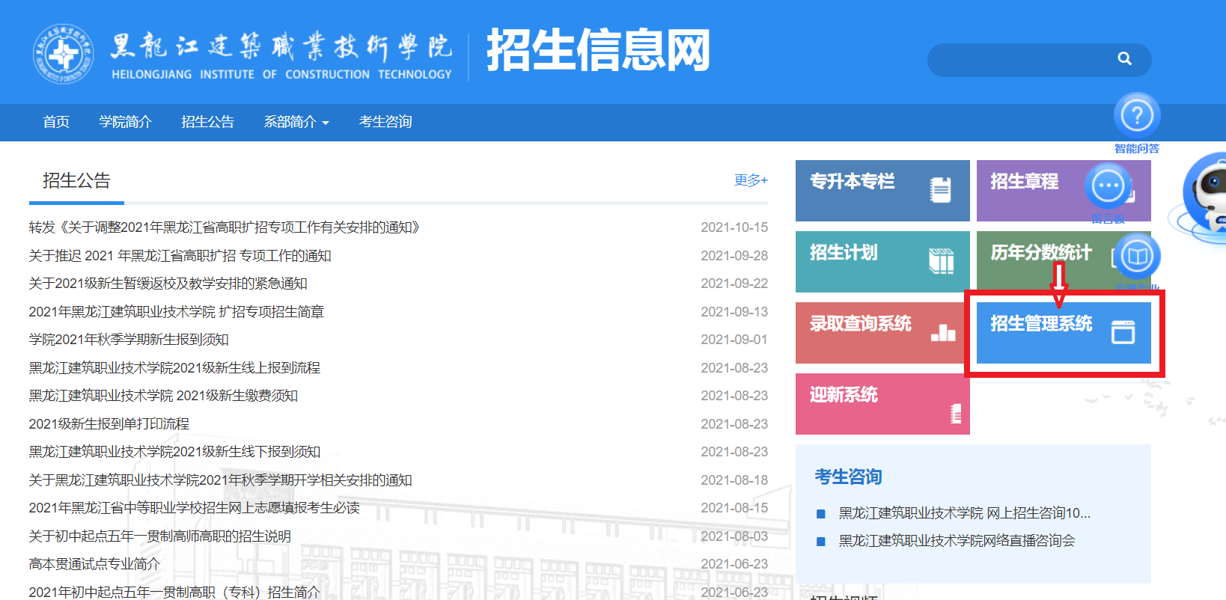Go to 首页 in navigation bar
Image resolution: width=1226 pixels, height=600 pixels.
[56, 122]
